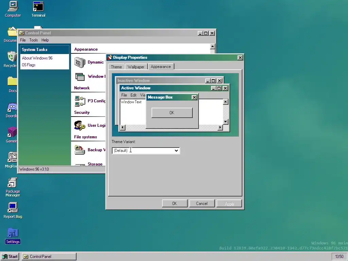Click the Display Properties title bar icon
The height and width of the screenshot is (261, 348).
pos(110,57)
